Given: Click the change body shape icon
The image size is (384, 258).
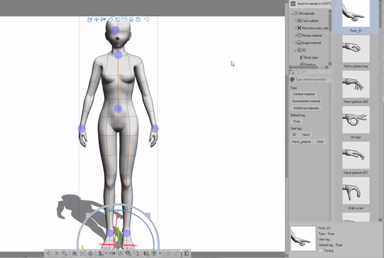Looking at the screenshot, I should click(x=146, y=254).
